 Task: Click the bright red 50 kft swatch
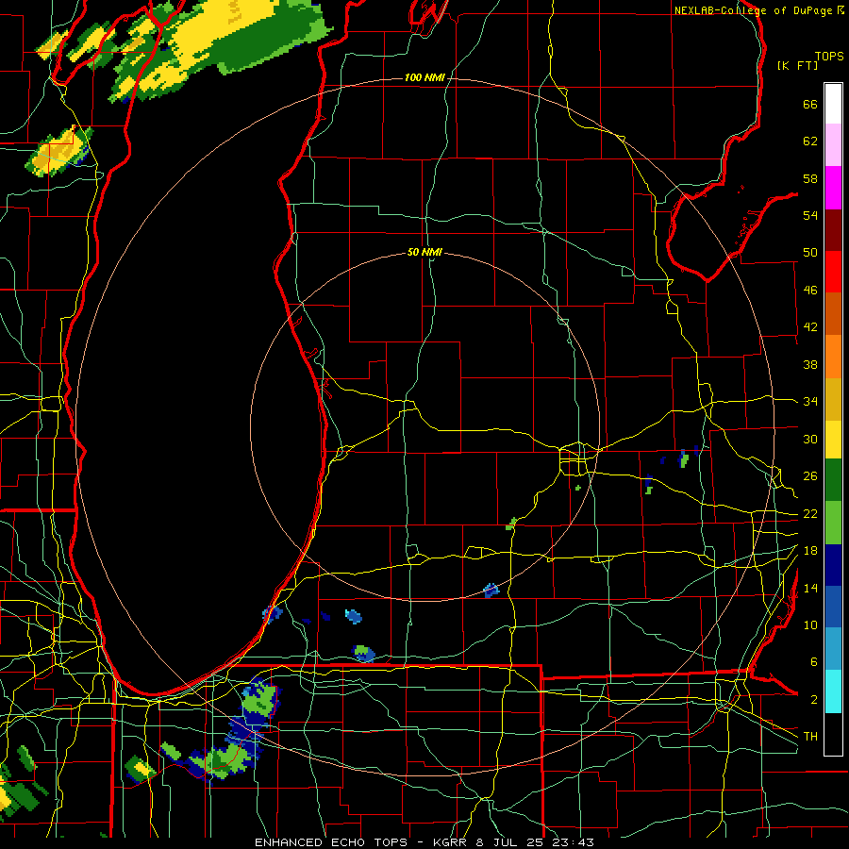click(833, 272)
